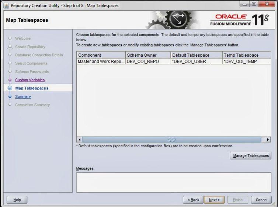
Task: Click the disabled Finish button
Action: tap(237, 200)
